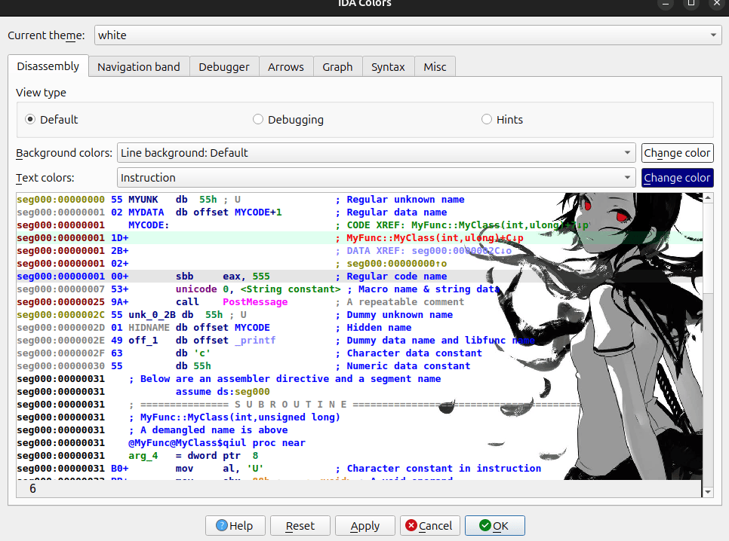Apply the current color settings
This screenshot has height=541, width=729.
pos(364,525)
